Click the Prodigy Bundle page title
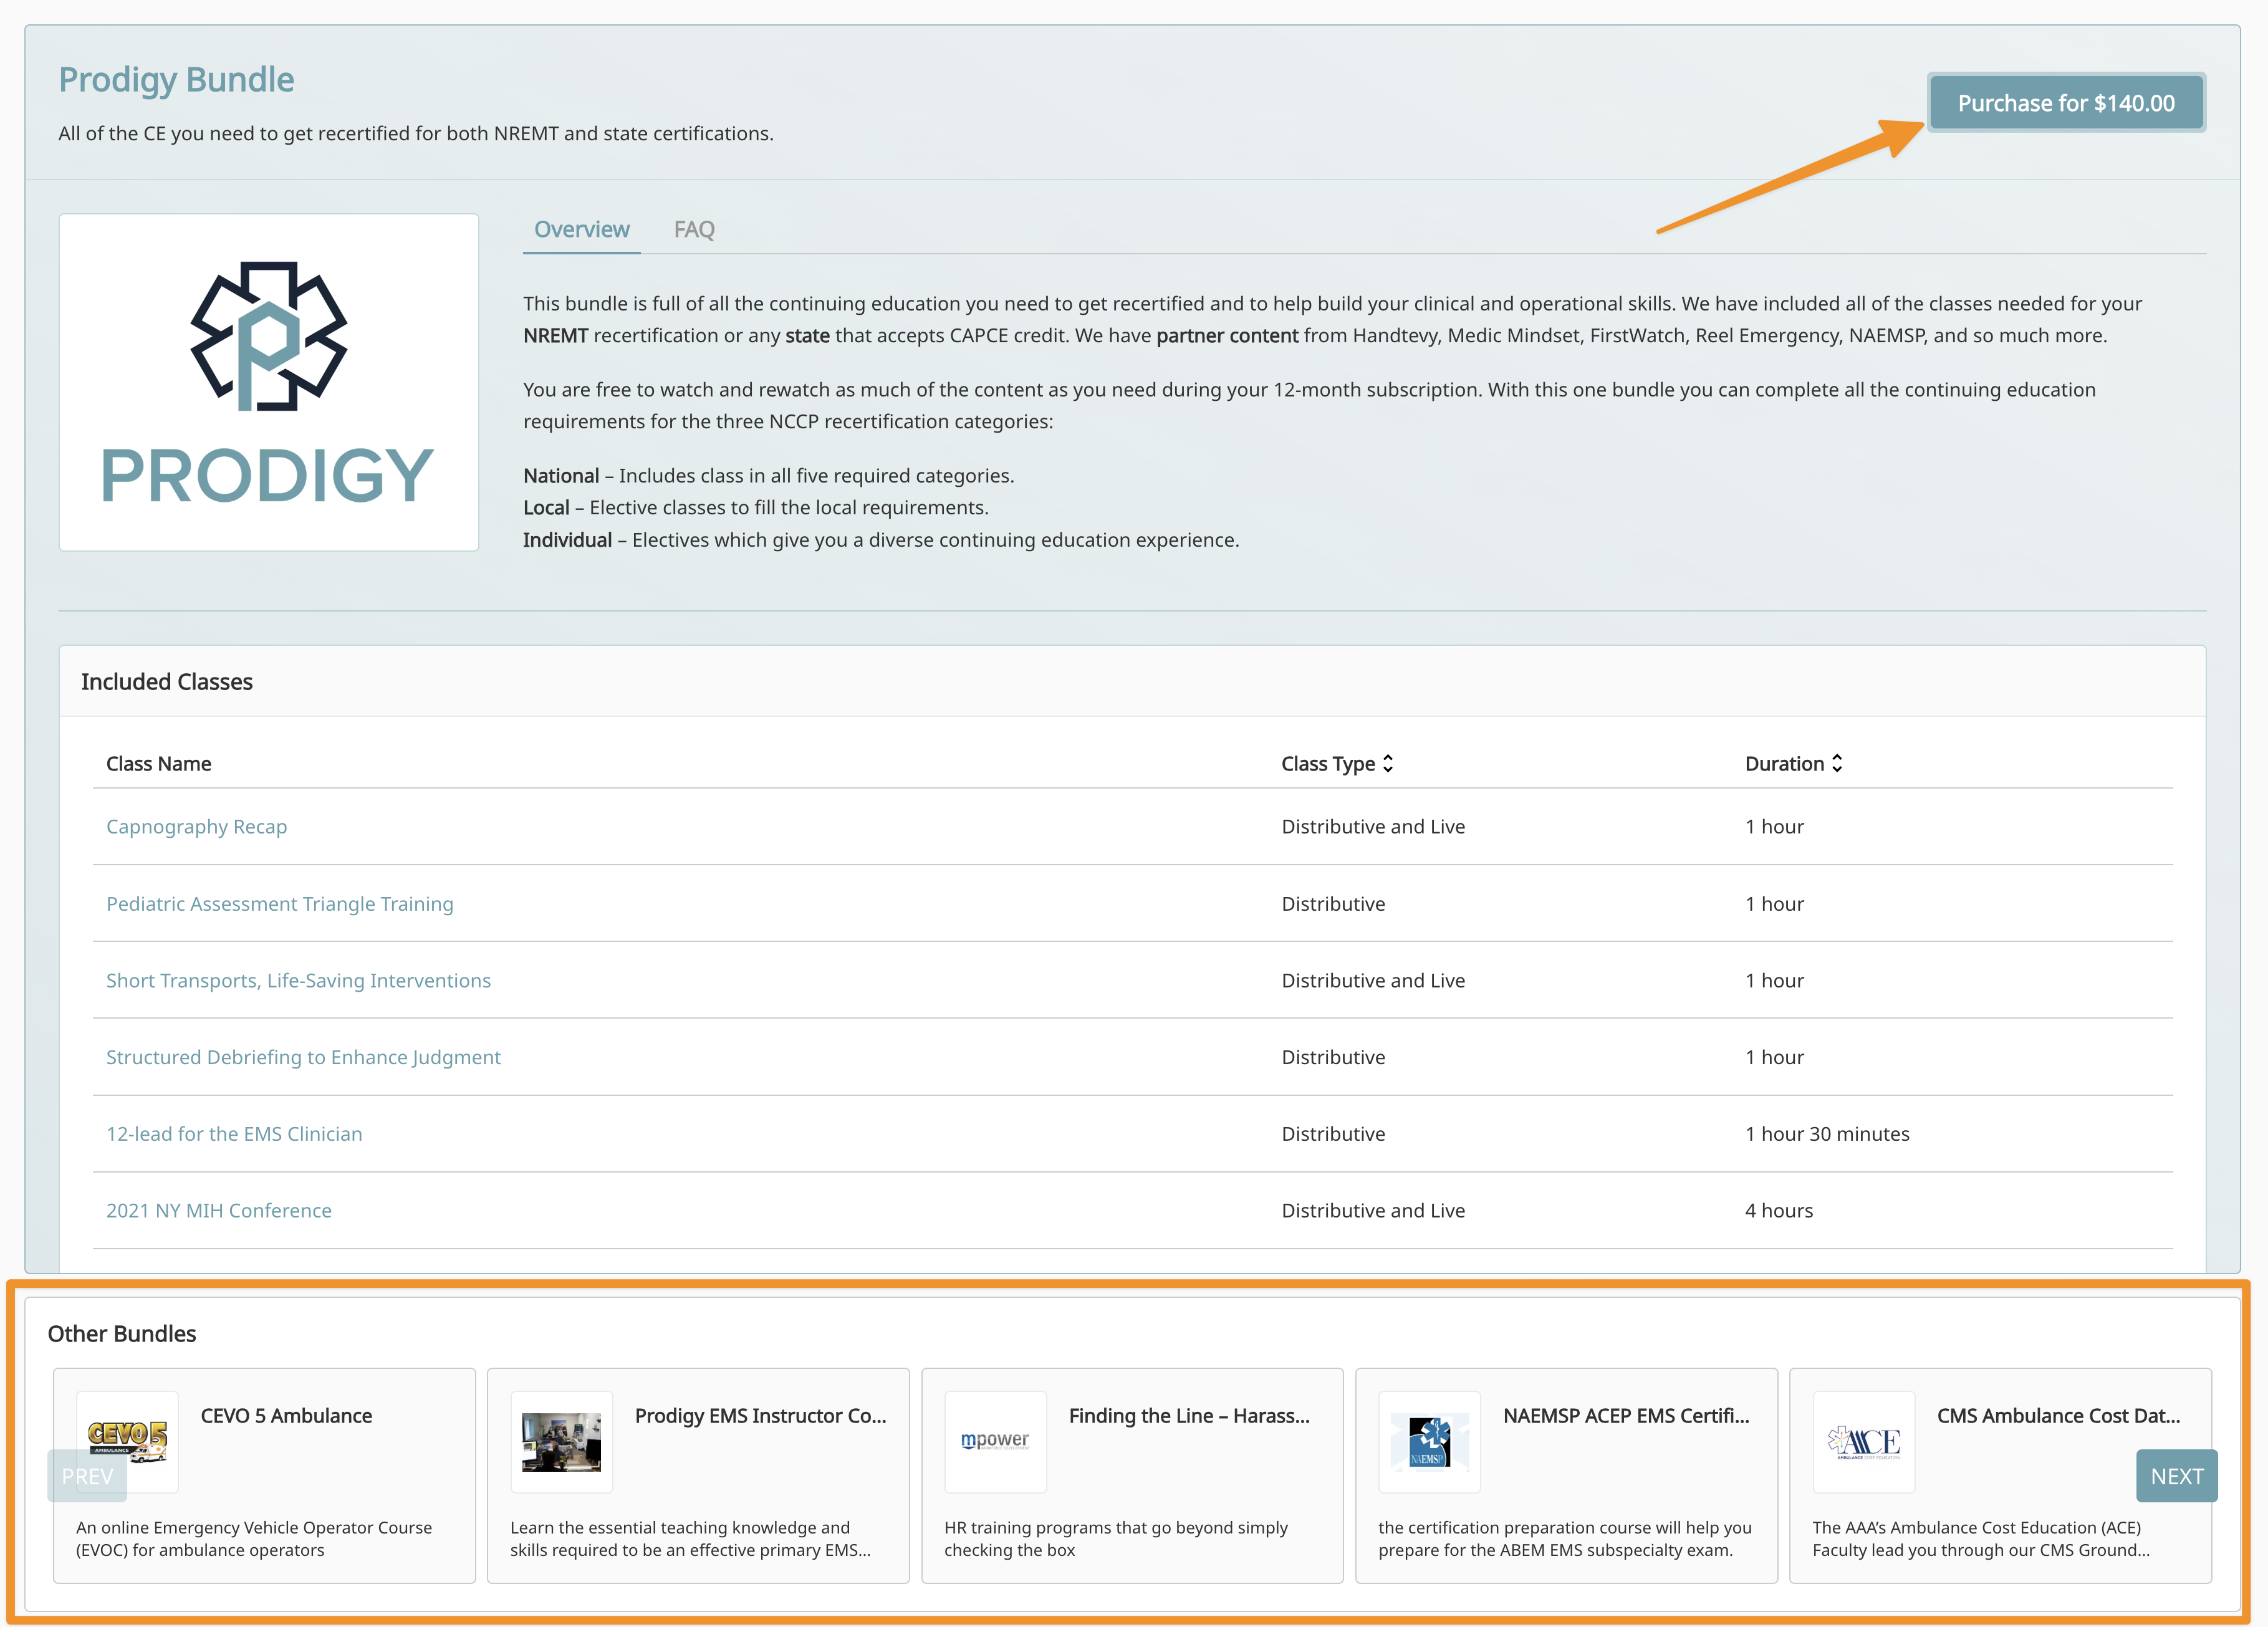Image resolution: width=2268 pixels, height=1627 pixels. tap(177, 80)
